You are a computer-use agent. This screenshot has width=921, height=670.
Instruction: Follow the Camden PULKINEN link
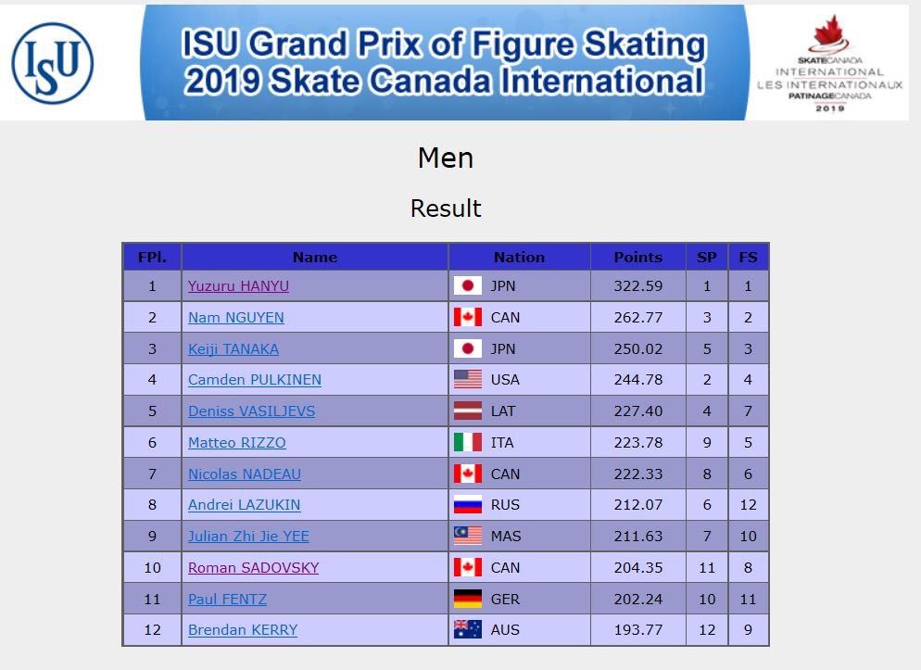[254, 380]
